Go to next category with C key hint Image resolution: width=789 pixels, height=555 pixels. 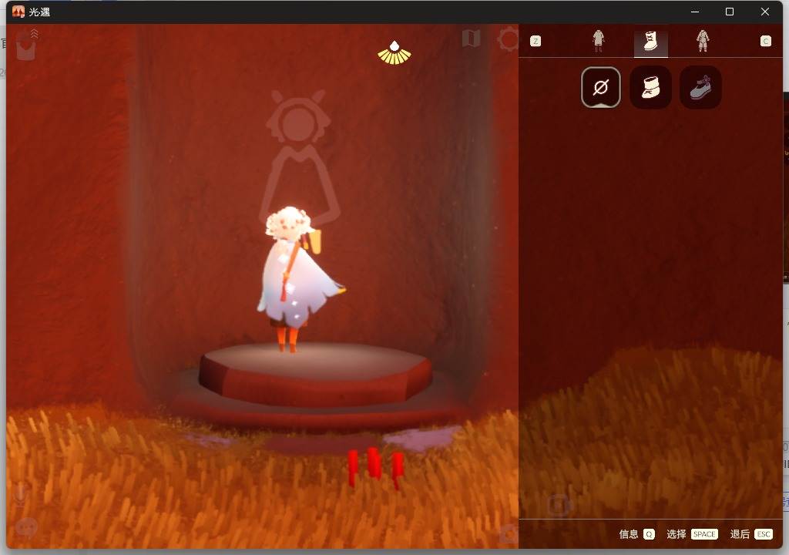point(765,42)
